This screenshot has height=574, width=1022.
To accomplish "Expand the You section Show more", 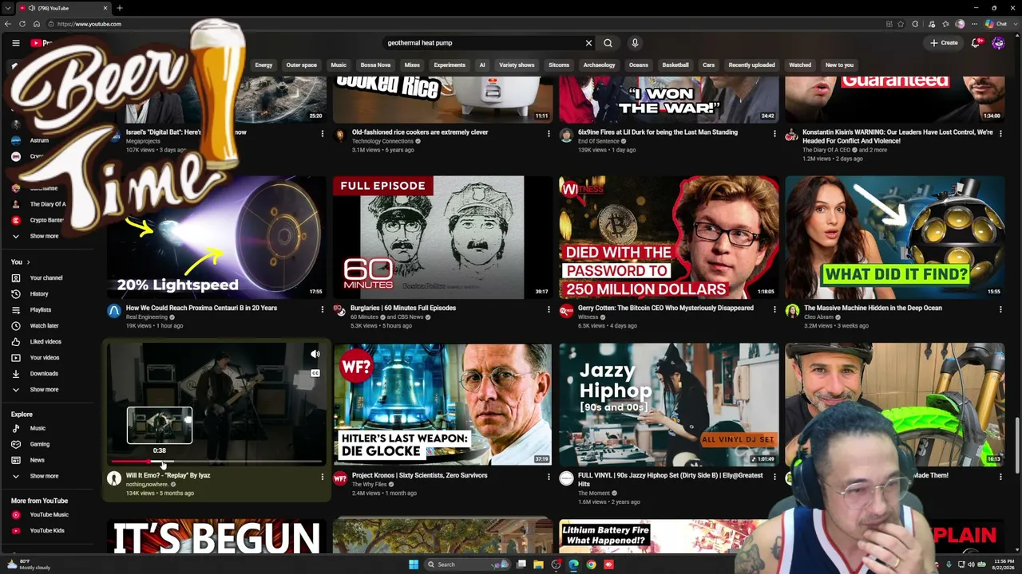I will click(45, 390).
